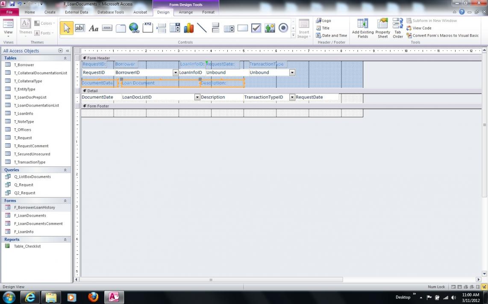
Task: Insert Date and Time
Action: (332, 35)
